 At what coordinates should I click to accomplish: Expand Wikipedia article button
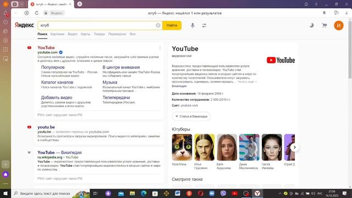(x=191, y=116)
